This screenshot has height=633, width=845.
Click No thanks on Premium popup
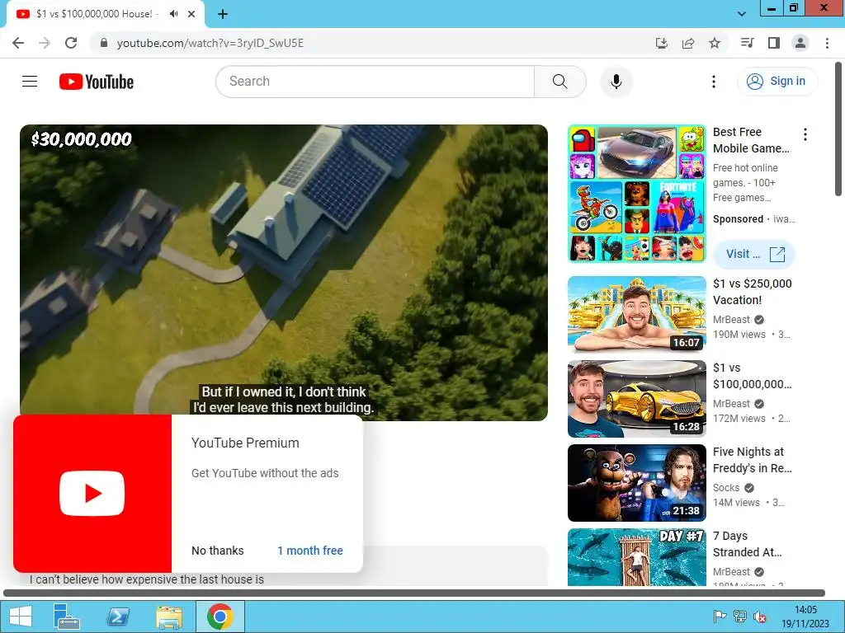[218, 551]
